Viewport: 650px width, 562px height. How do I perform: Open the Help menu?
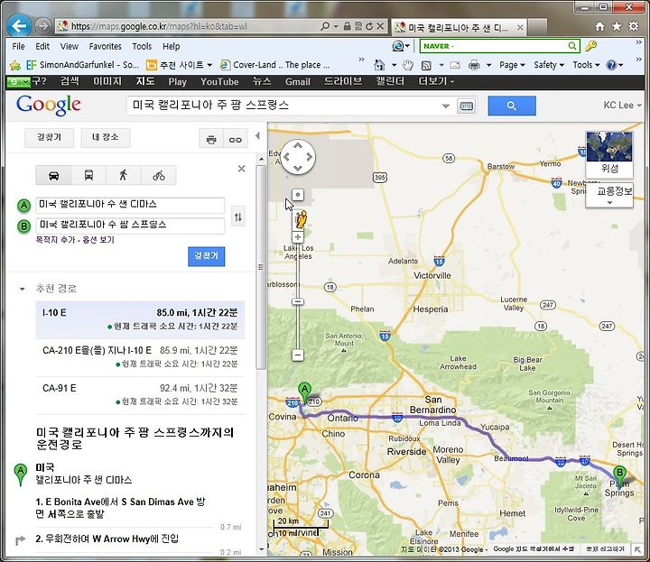(x=171, y=46)
